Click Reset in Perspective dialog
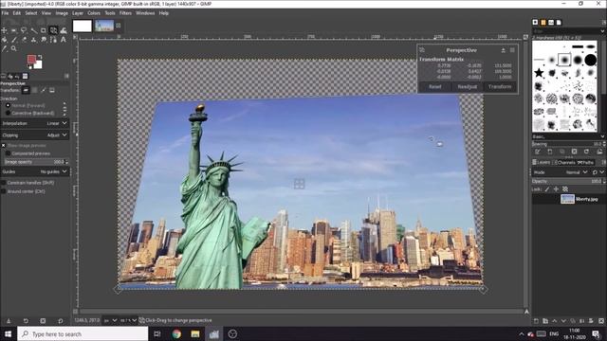 click(435, 87)
